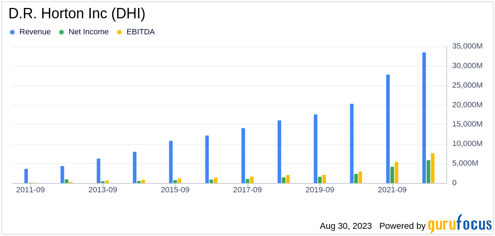495x236 pixels.
Task: Toggle the EBITDA legend entry
Action: point(136,32)
